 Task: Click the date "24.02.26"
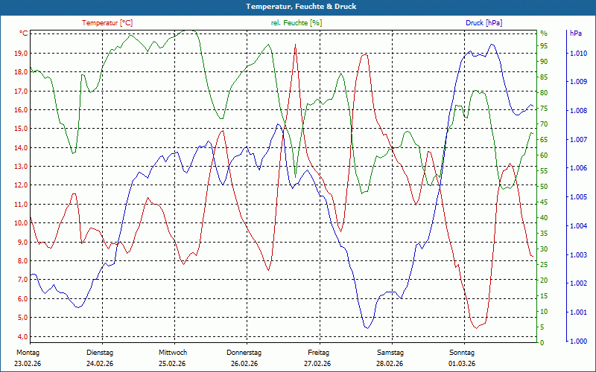(100, 364)
